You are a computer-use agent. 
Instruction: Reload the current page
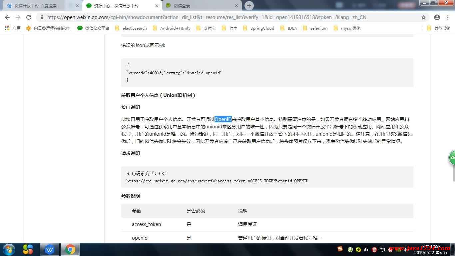tap(29, 17)
